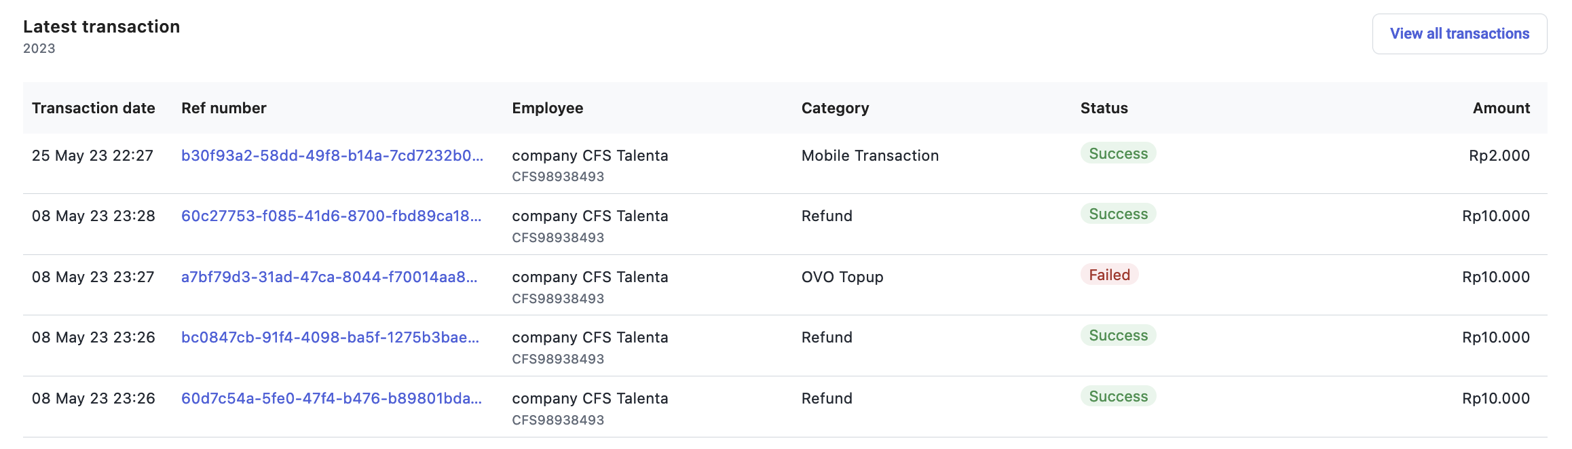Click Success badge on Mobile Transaction row

(x=1118, y=153)
